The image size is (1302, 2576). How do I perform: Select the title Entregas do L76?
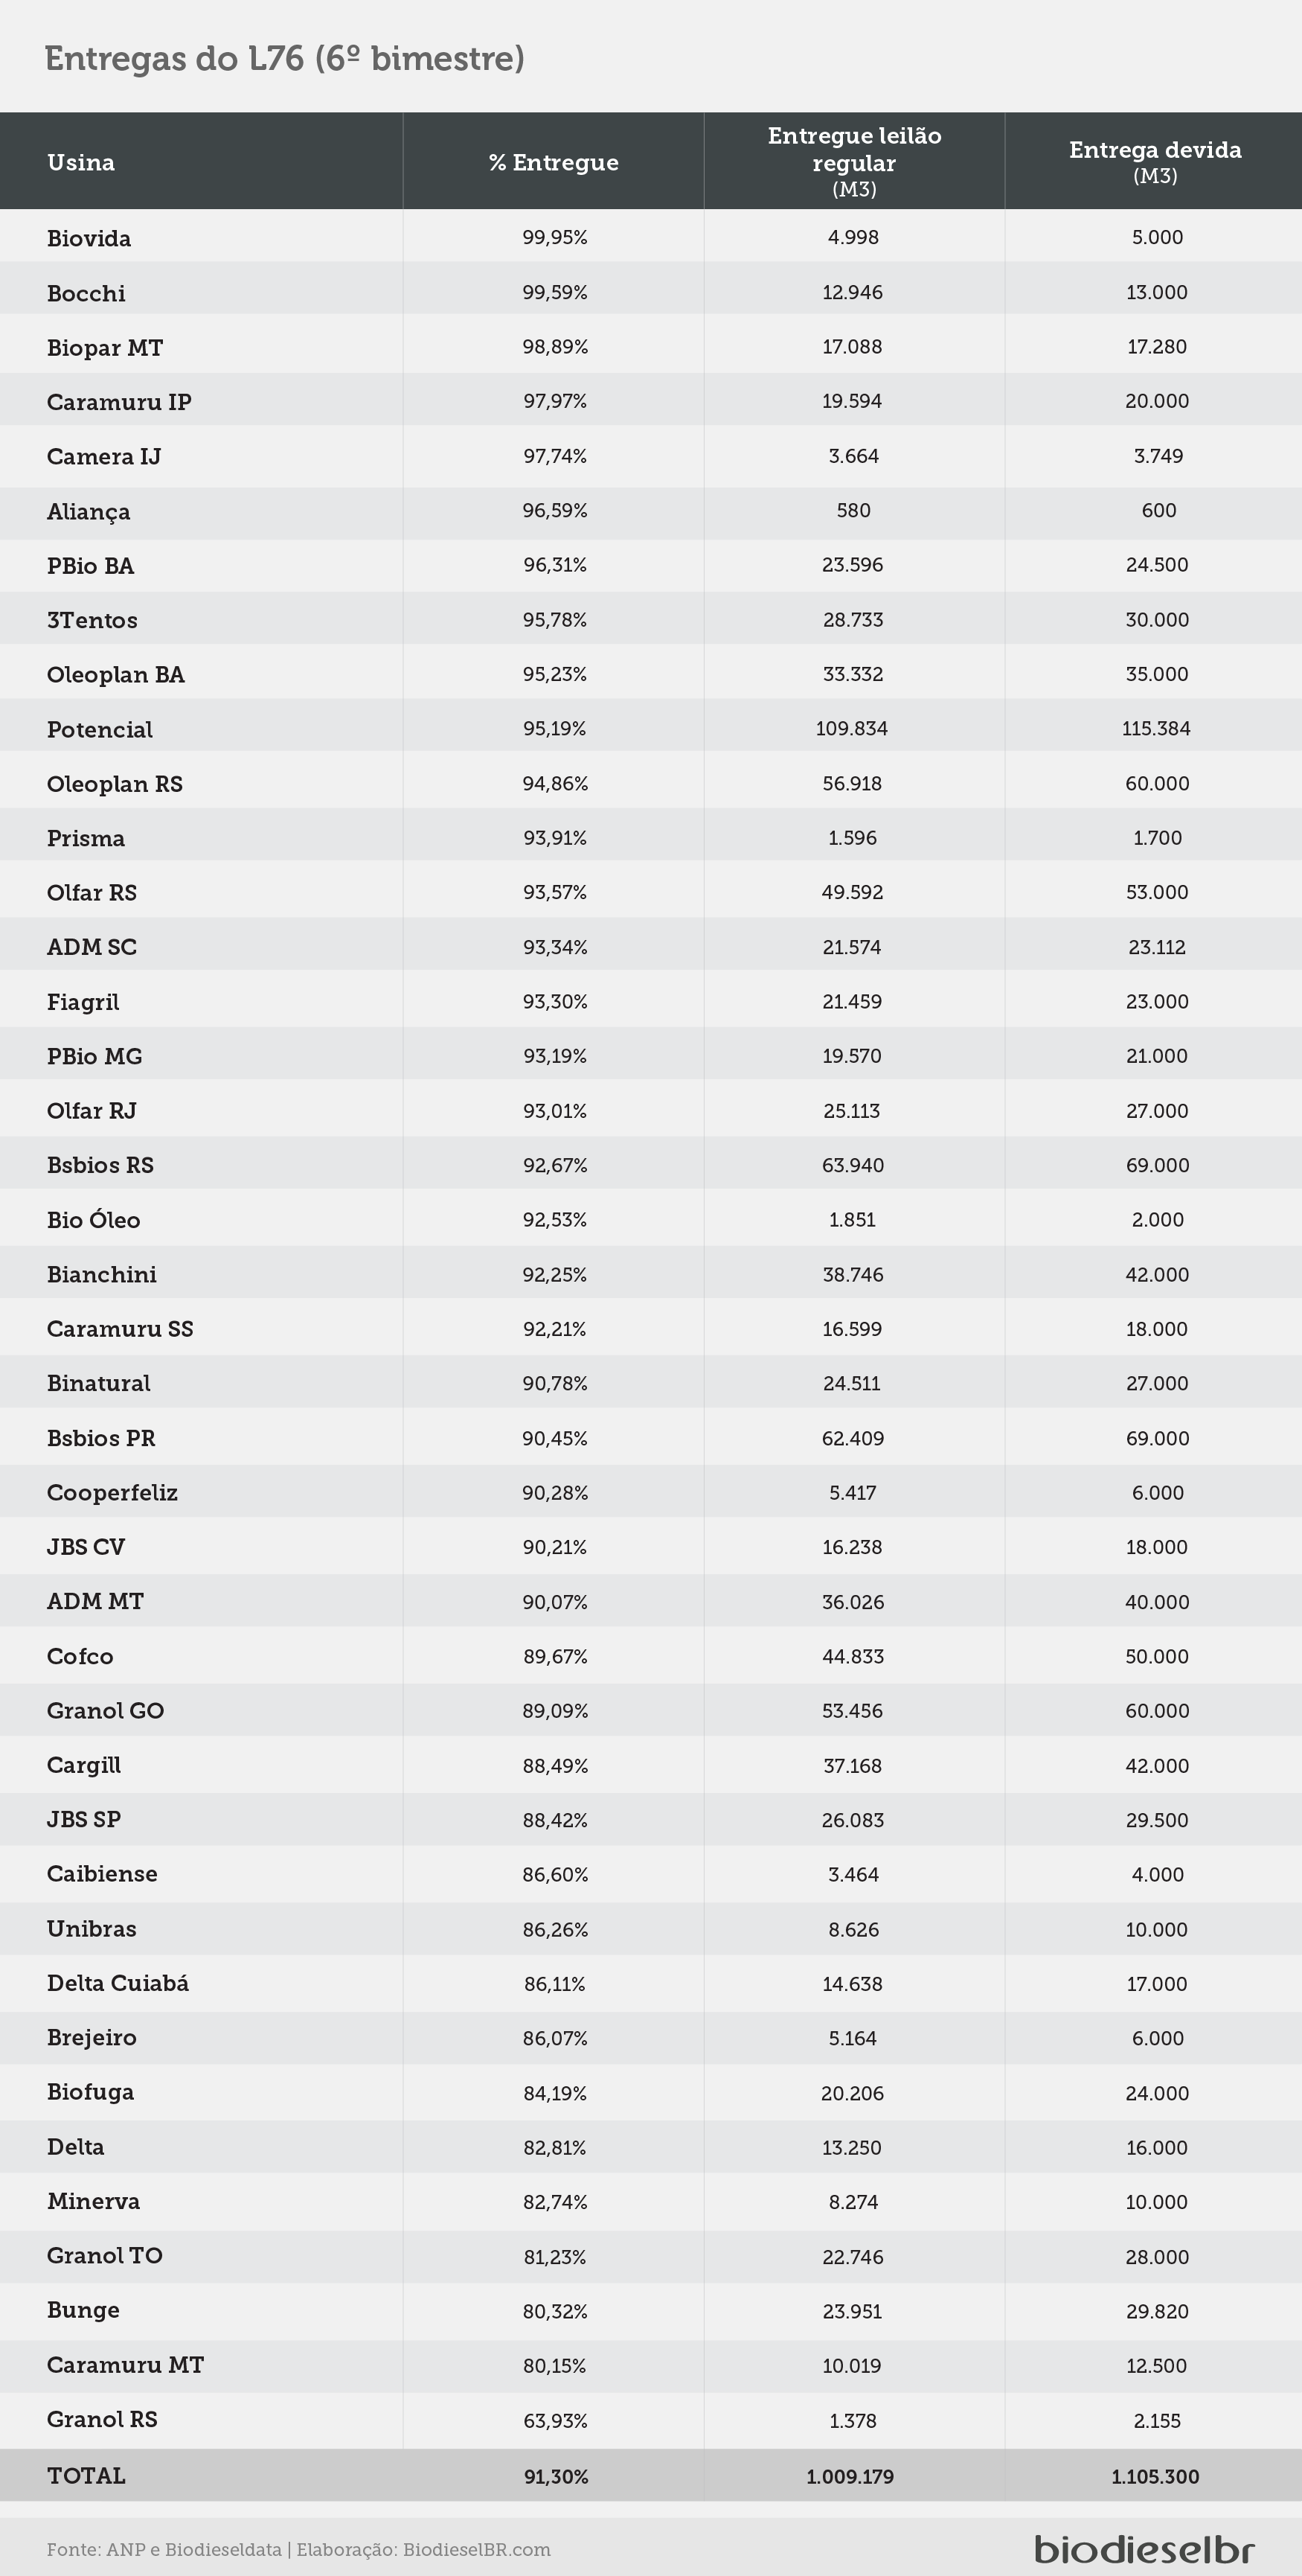coord(174,58)
